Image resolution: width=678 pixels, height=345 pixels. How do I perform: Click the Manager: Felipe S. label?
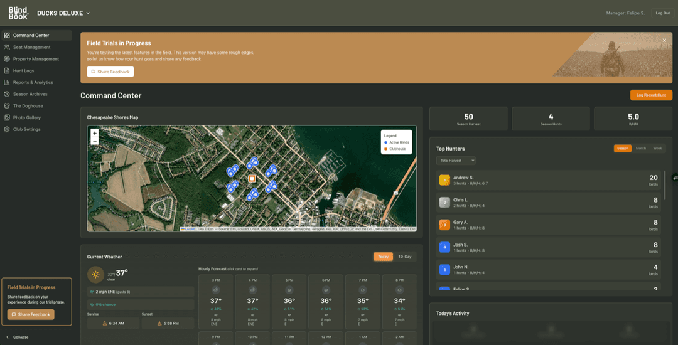coord(625,13)
